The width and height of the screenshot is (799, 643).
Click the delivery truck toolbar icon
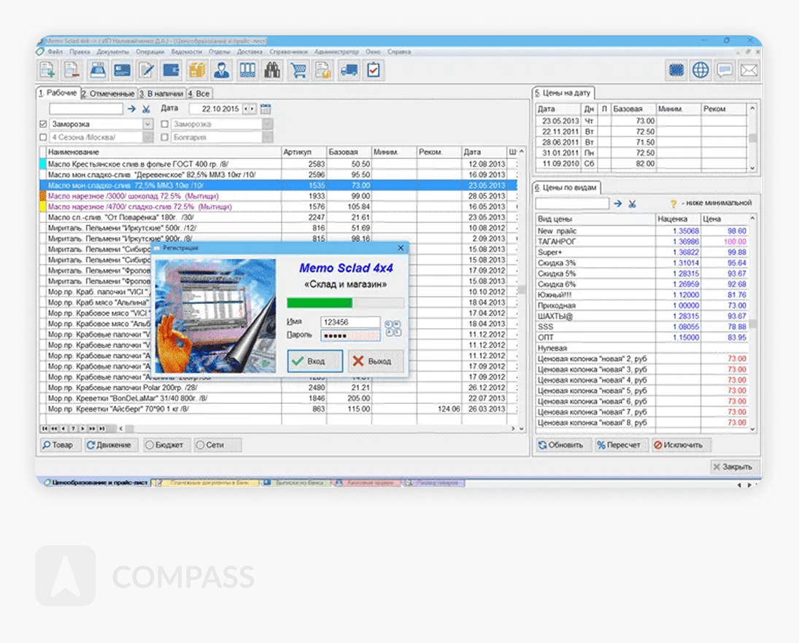click(349, 70)
